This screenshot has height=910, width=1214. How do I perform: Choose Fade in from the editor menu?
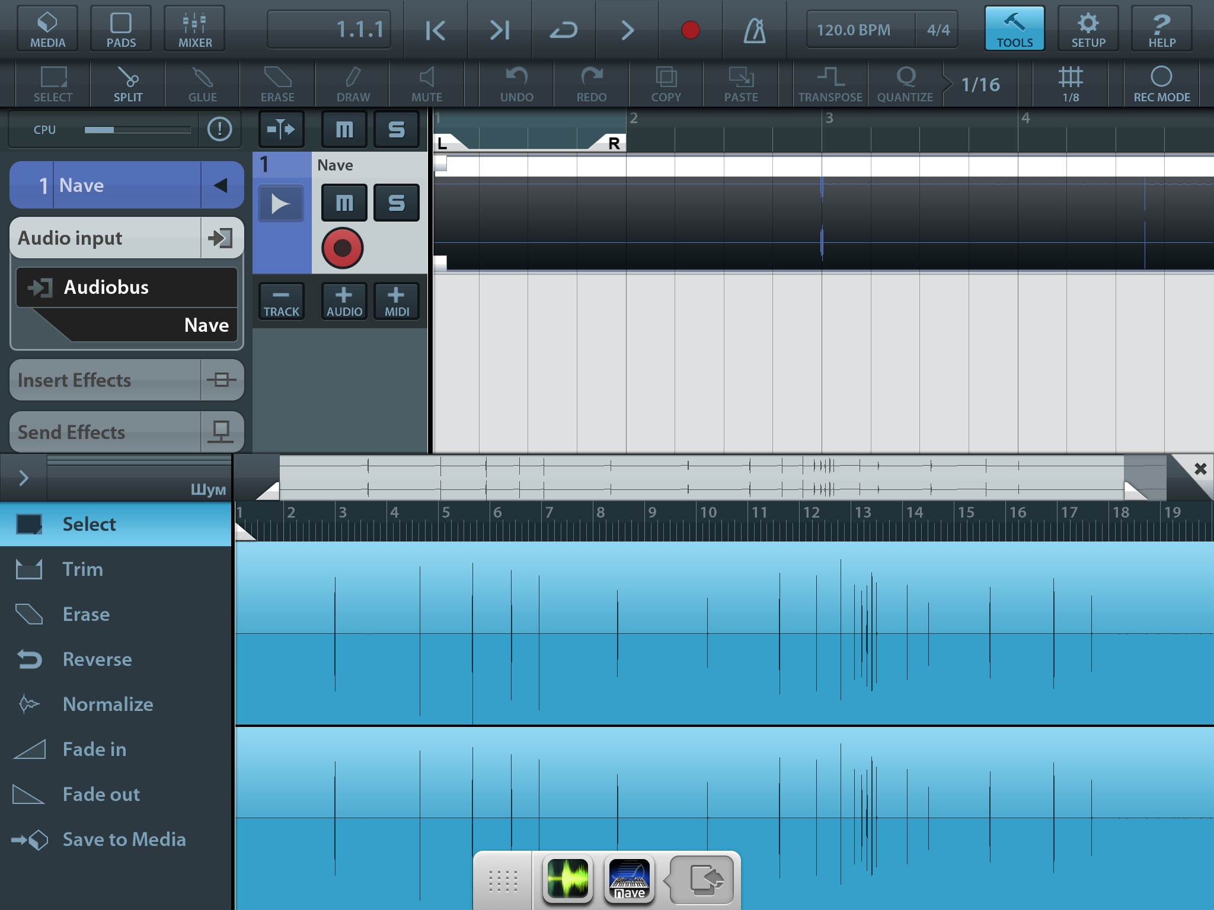116,749
